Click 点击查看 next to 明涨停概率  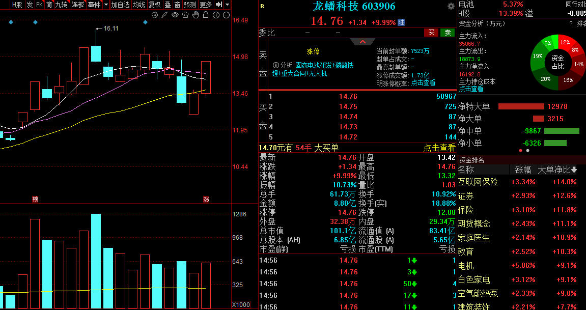click(x=423, y=83)
